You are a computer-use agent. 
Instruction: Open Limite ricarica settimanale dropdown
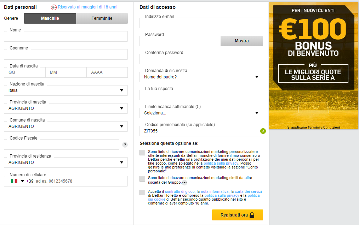point(201,113)
